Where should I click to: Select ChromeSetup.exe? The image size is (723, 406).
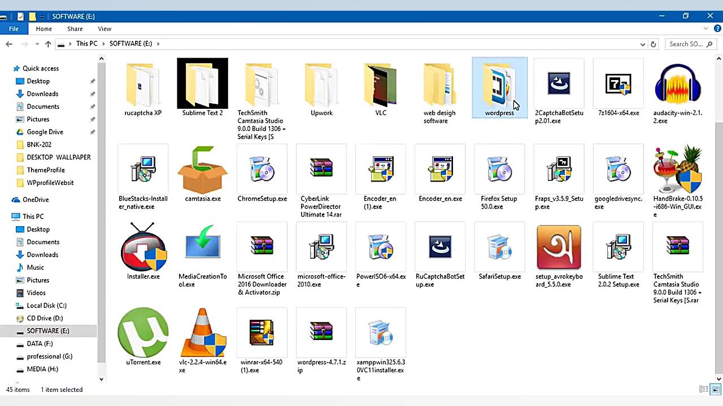coord(262,174)
